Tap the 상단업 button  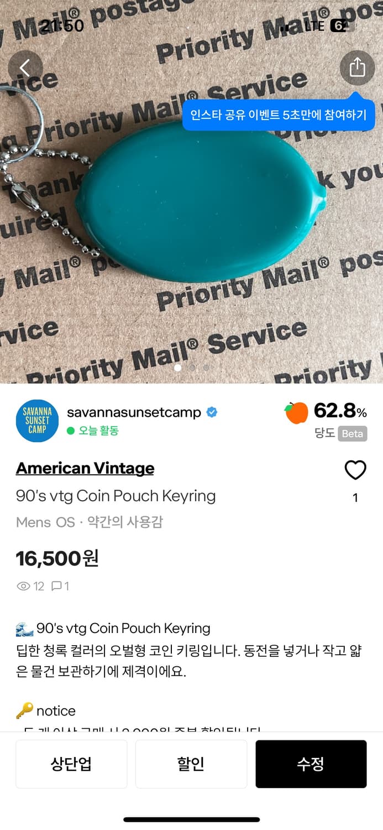(x=71, y=764)
